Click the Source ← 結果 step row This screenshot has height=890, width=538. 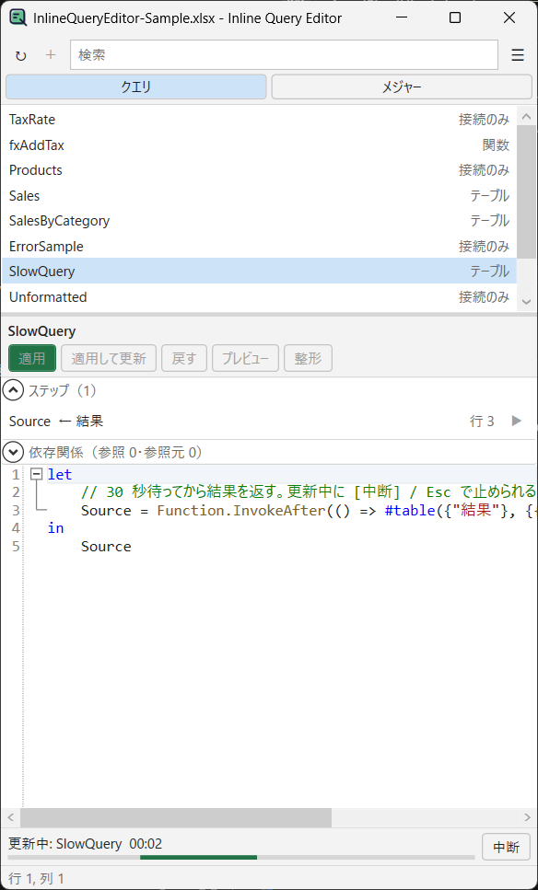click(269, 422)
